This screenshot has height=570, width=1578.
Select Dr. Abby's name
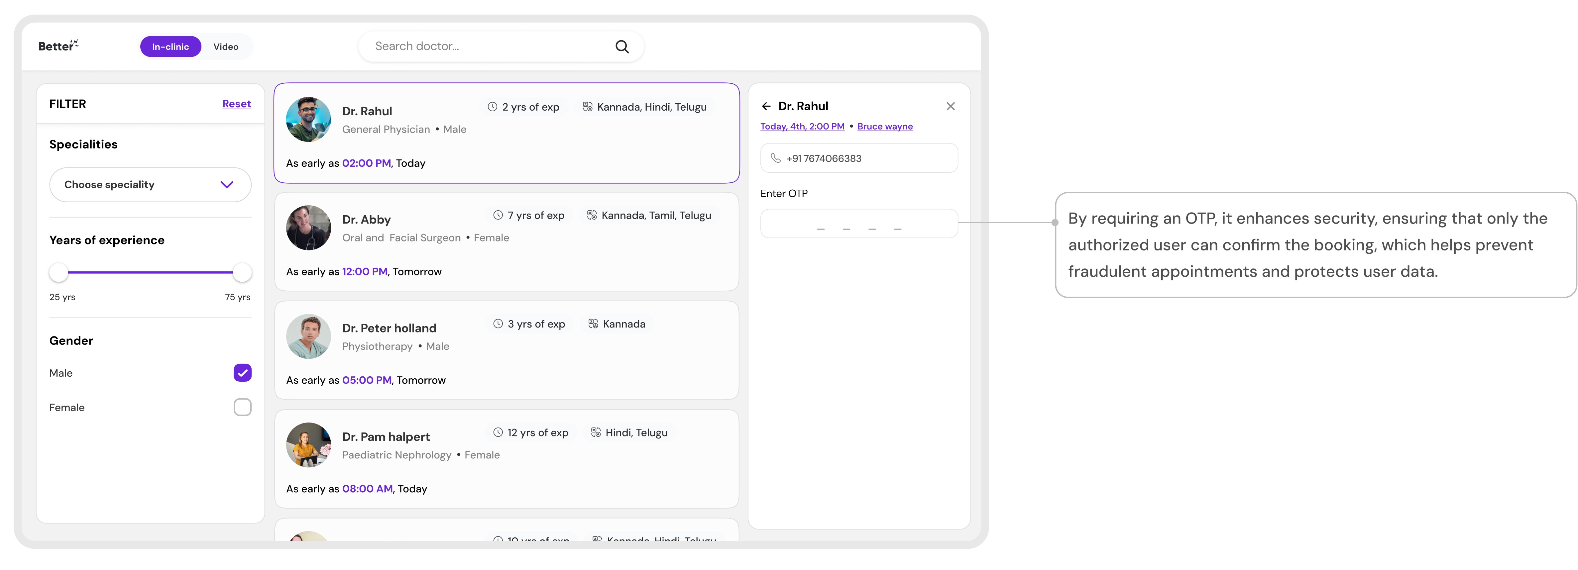pyautogui.click(x=366, y=220)
